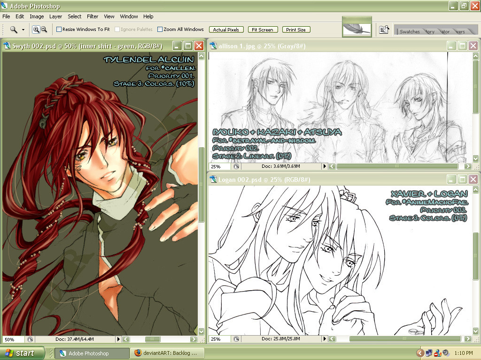Toggle the Ignore Palettes checkbox
The image size is (481, 360).
pyautogui.click(x=117, y=30)
